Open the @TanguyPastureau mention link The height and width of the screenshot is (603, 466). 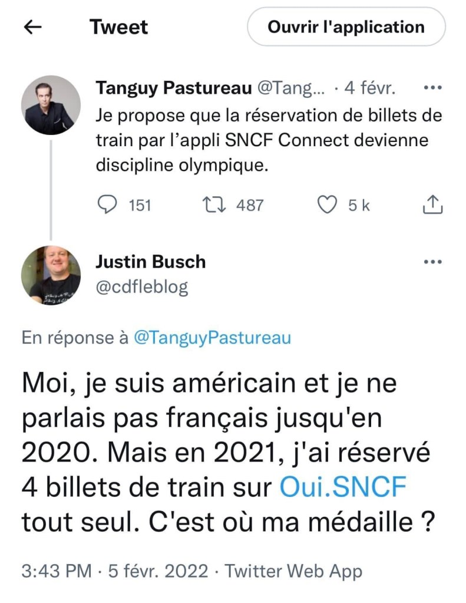pos(212,338)
